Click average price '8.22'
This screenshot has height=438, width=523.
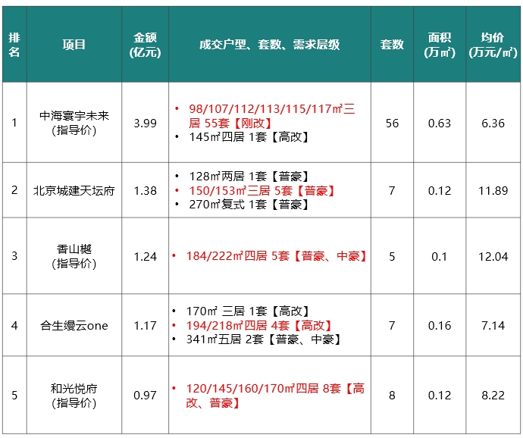pos(493,396)
